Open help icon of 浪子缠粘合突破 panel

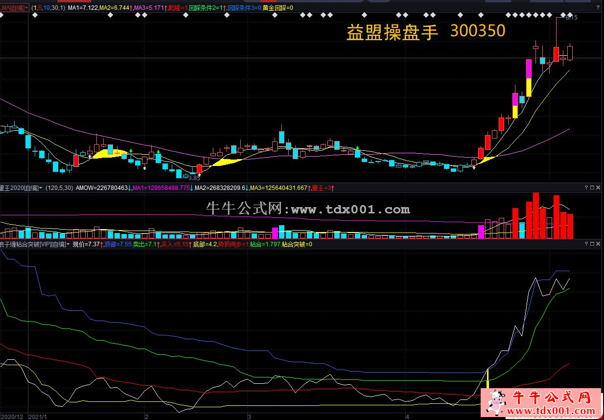(x=586, y=243)
